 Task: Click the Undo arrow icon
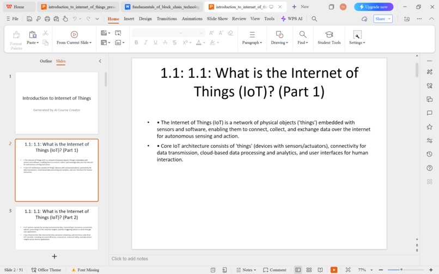(x=75, y=18)
